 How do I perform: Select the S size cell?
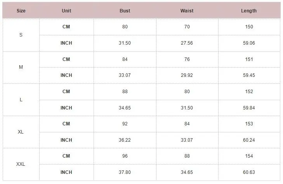21,35
